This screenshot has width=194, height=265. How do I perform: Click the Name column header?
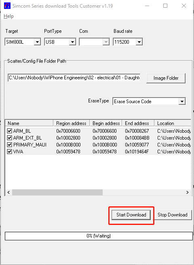pyautogui.click(x=29, y=123)
